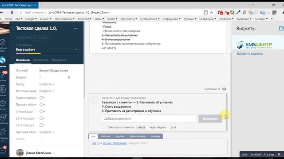Expand the Взят в работу stage chevron
284x159 pixels.
pos(76,49)
